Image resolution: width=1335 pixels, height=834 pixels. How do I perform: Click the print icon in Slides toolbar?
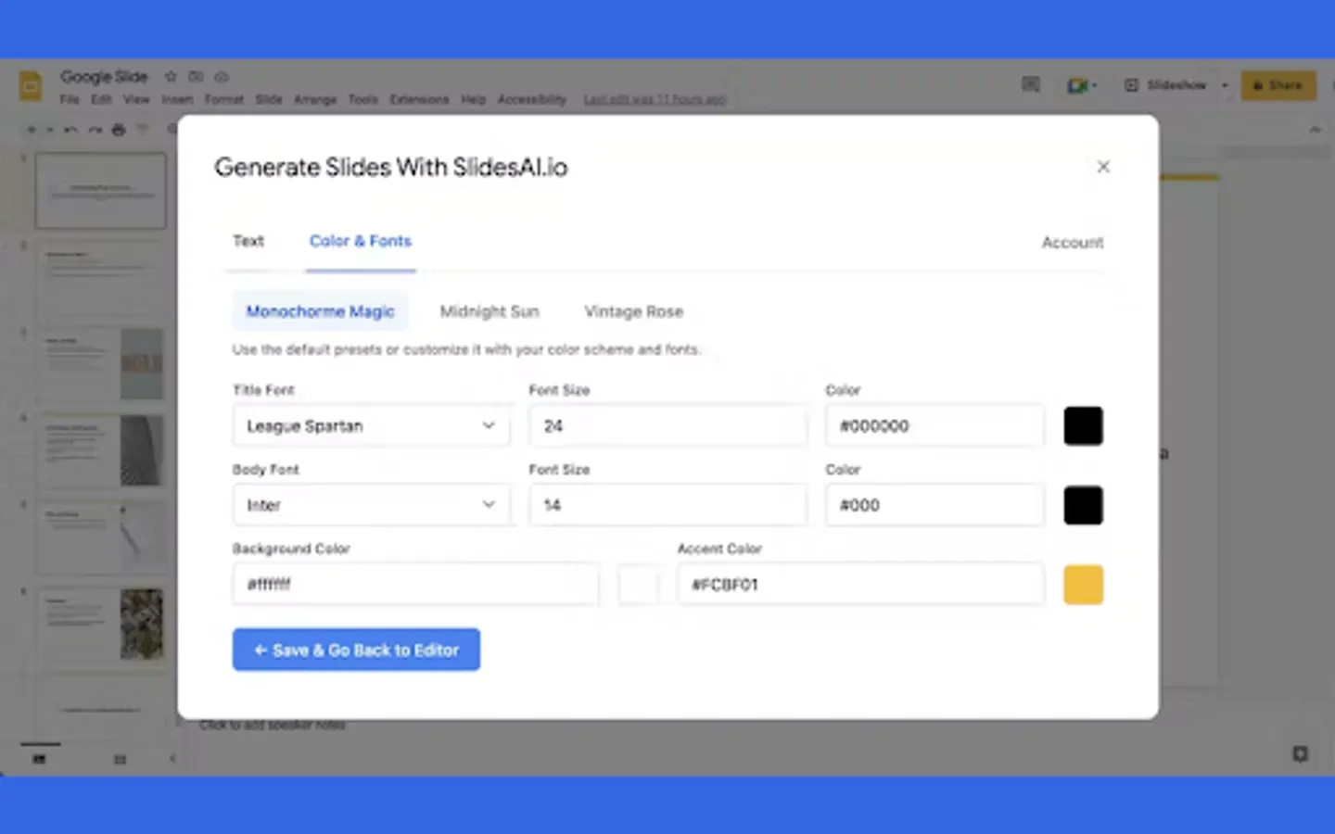coord(119,130)
